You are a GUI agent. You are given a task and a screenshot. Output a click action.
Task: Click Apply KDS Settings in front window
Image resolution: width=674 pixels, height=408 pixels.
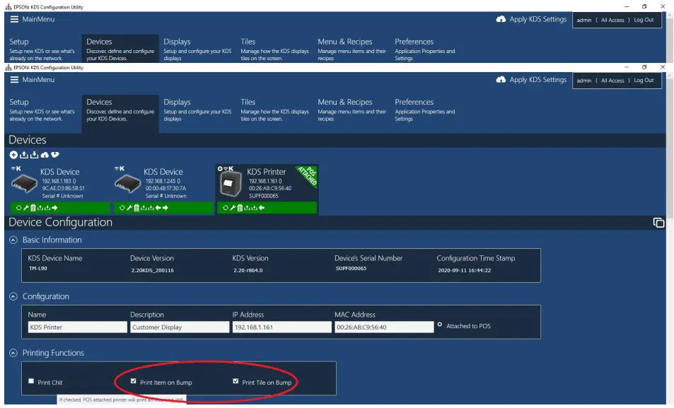531,79
